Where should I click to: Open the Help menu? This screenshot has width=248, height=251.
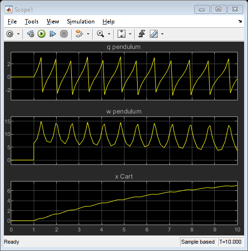(x=108, y=22)
